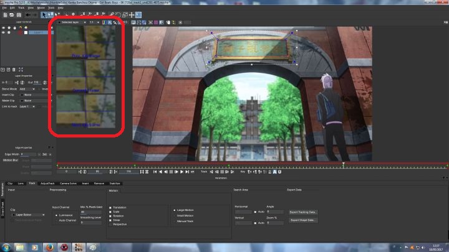Click the zoom timeline to in/out icon
This screenshot has height=252, width=449.
142,172
